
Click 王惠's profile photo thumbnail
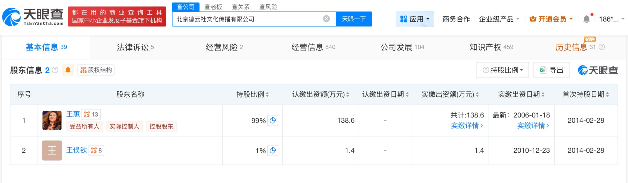click(52, 120)
